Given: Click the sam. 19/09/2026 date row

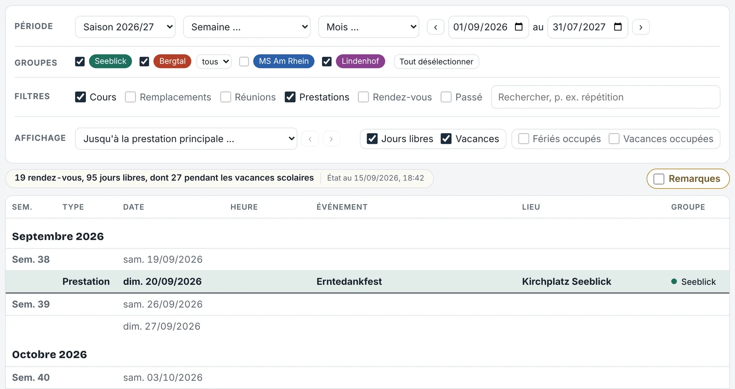Looking at the screenshot, I should tap(367, 259).
